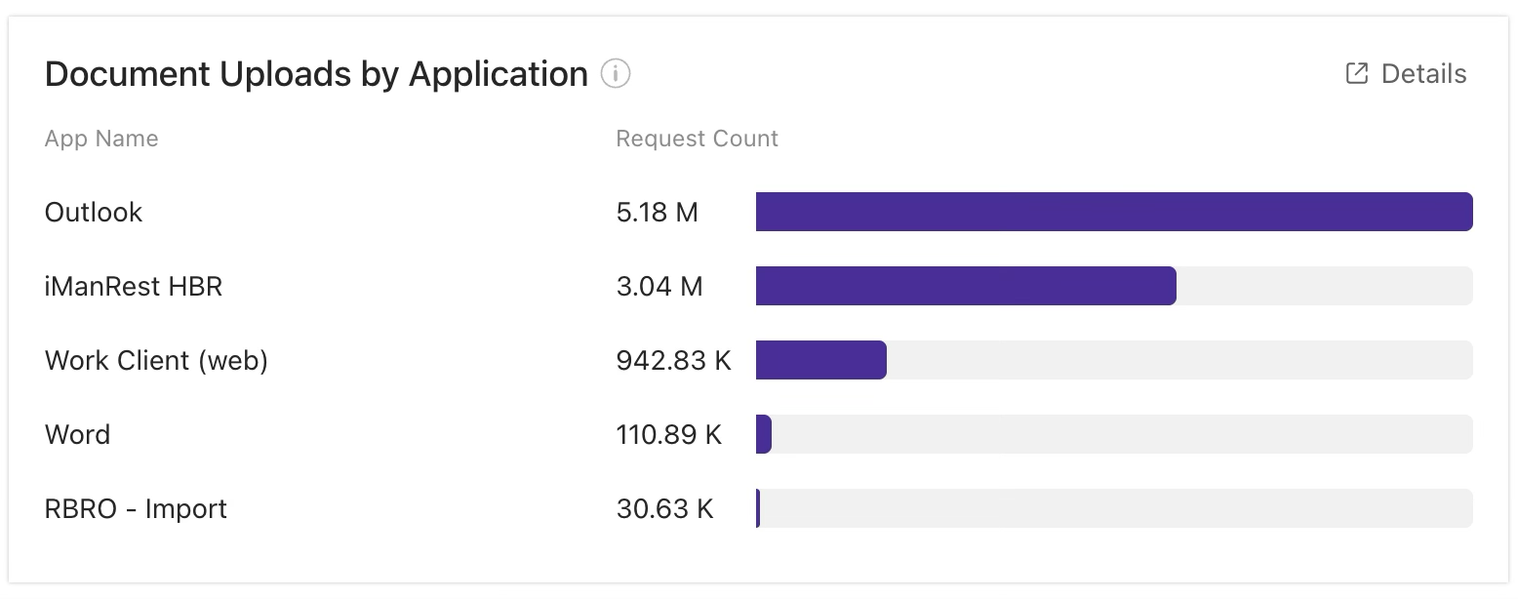The width and height of the screenshot is (1518, 599).
Task: Open the Details link
Action: coord(1406,74)
